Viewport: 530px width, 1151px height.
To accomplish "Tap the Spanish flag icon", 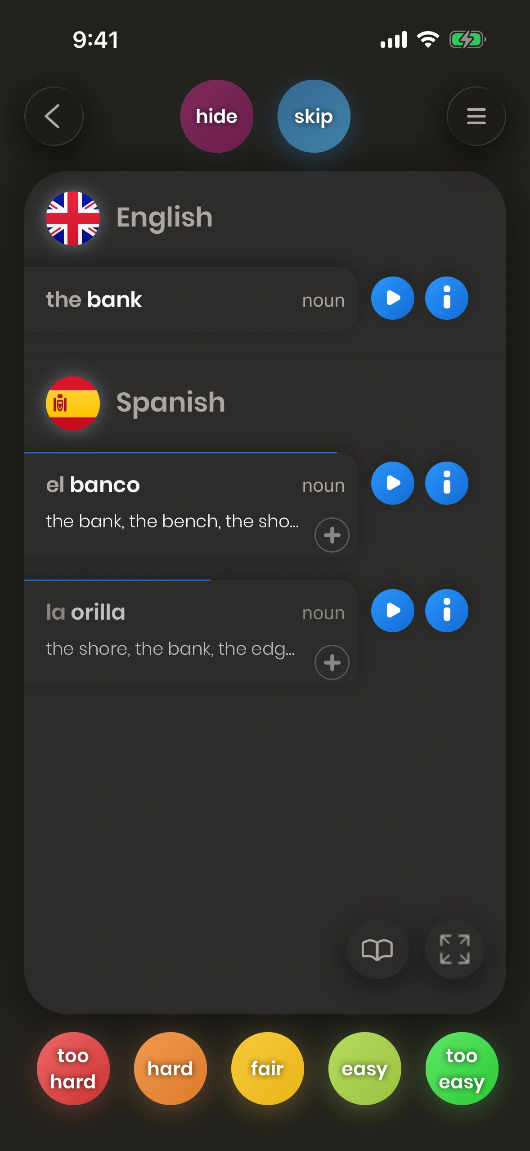I will tap(73, 403).
